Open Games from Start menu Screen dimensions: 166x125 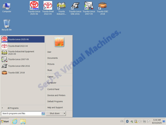tap(50, 77)
